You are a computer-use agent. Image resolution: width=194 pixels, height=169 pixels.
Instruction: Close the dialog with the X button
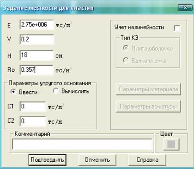[185, 7]
